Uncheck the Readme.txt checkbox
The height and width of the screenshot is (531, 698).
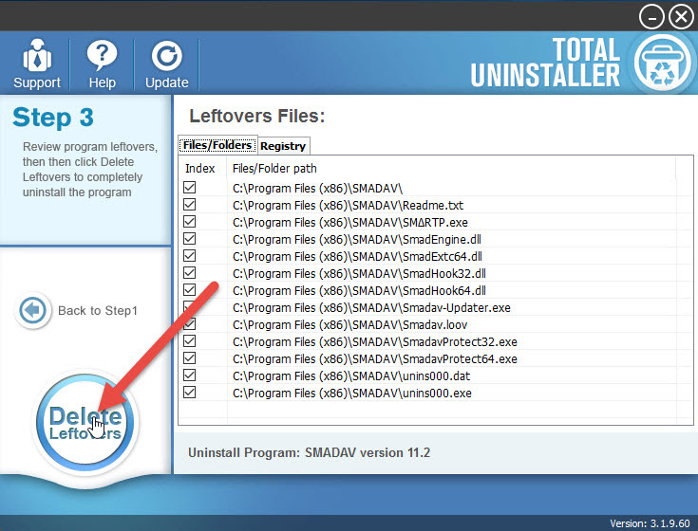click(190, 205)
